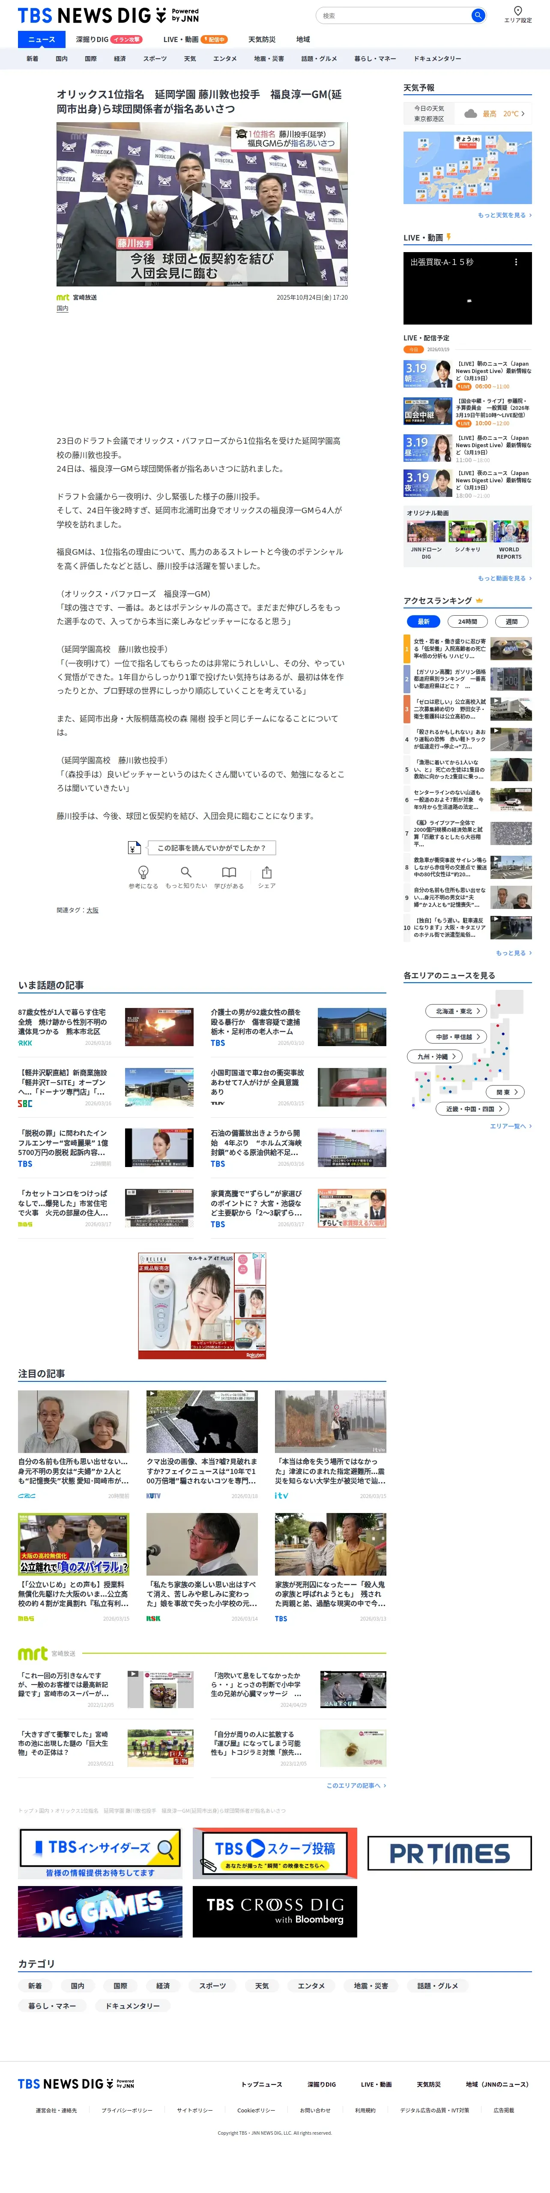550x2193 pixels.
Task: Close the Rakuten ad with the X icon
Action: pos(263,1256)
